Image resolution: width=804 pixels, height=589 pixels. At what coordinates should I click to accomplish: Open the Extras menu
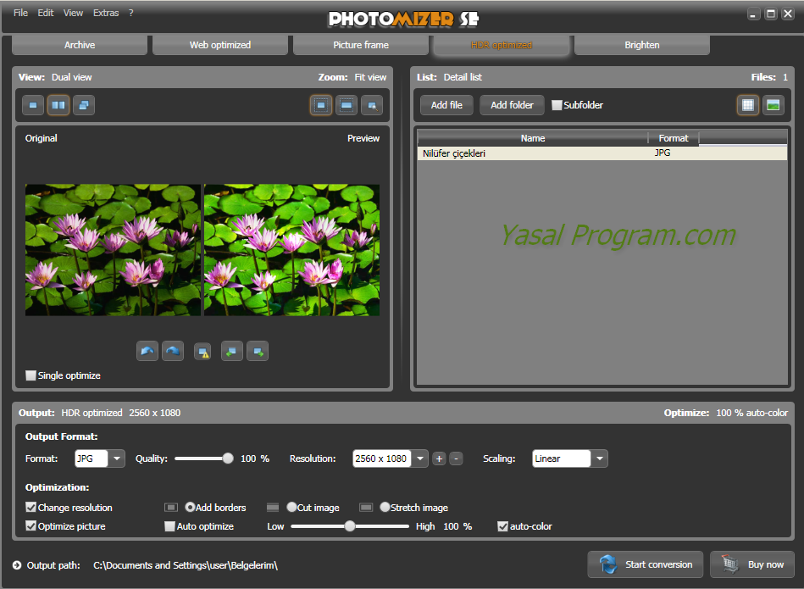click(x=106, y=13)
